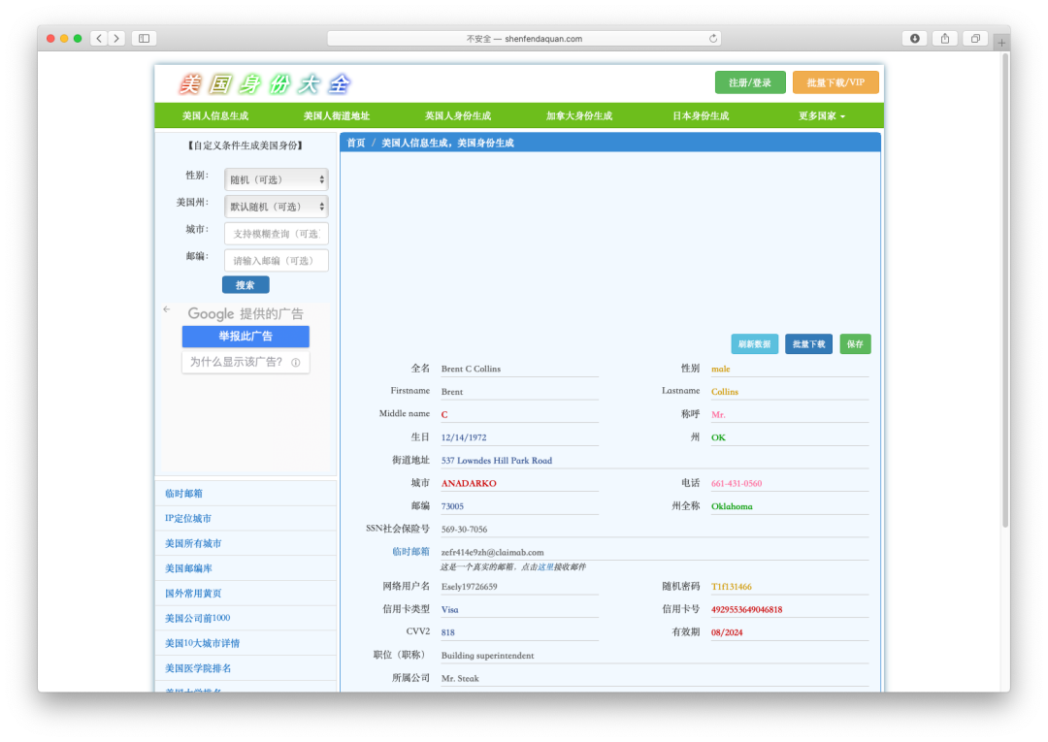Click the page vertical scrollbar
This screenshot has height=742, width=1048.
tap(1004, 291)
